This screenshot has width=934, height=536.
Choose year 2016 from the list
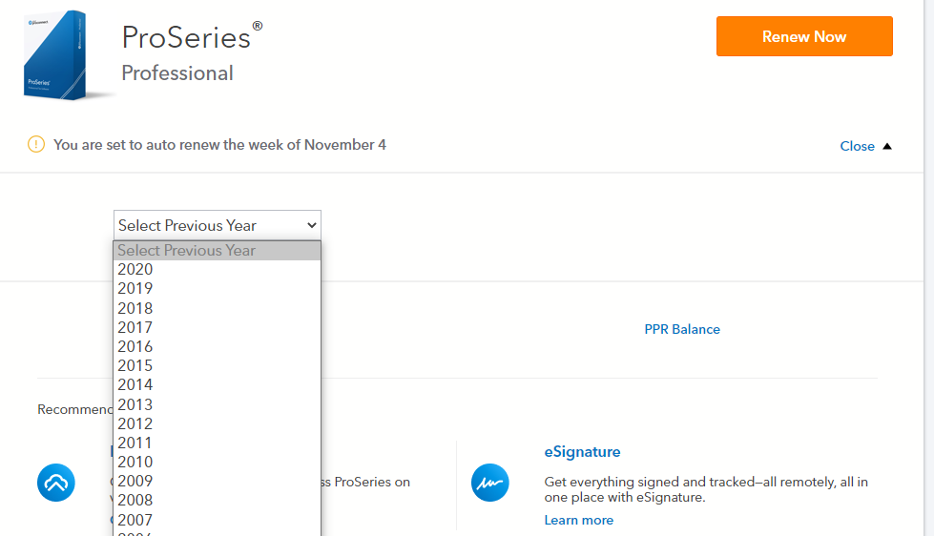point(135,346)
